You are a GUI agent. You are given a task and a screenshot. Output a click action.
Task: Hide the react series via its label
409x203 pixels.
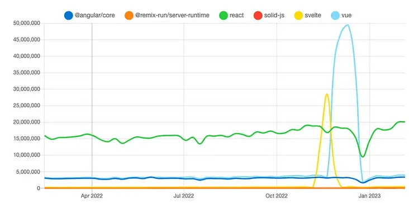(236, 16)
